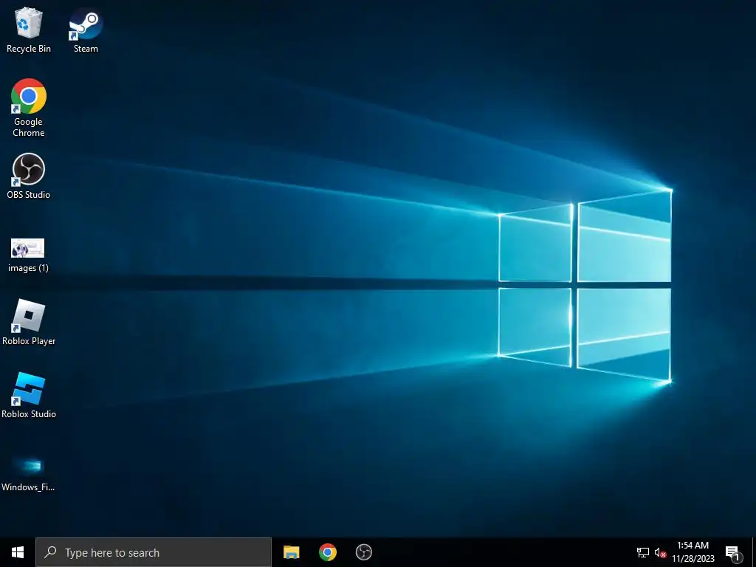This screenshot has width=756, height=567.
Task: Select the Roblox Studio desktop shortcut
Action: pos(29,396)
